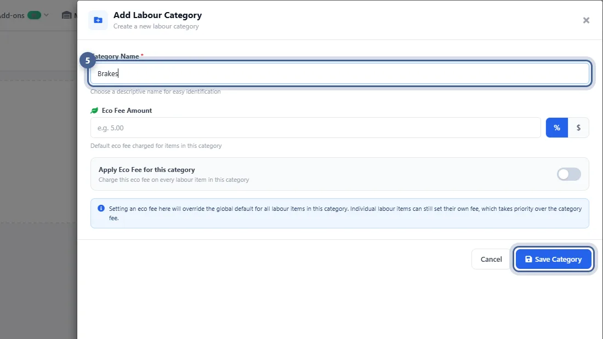Click the green leaf Eco Fee icon

point(94,111)
